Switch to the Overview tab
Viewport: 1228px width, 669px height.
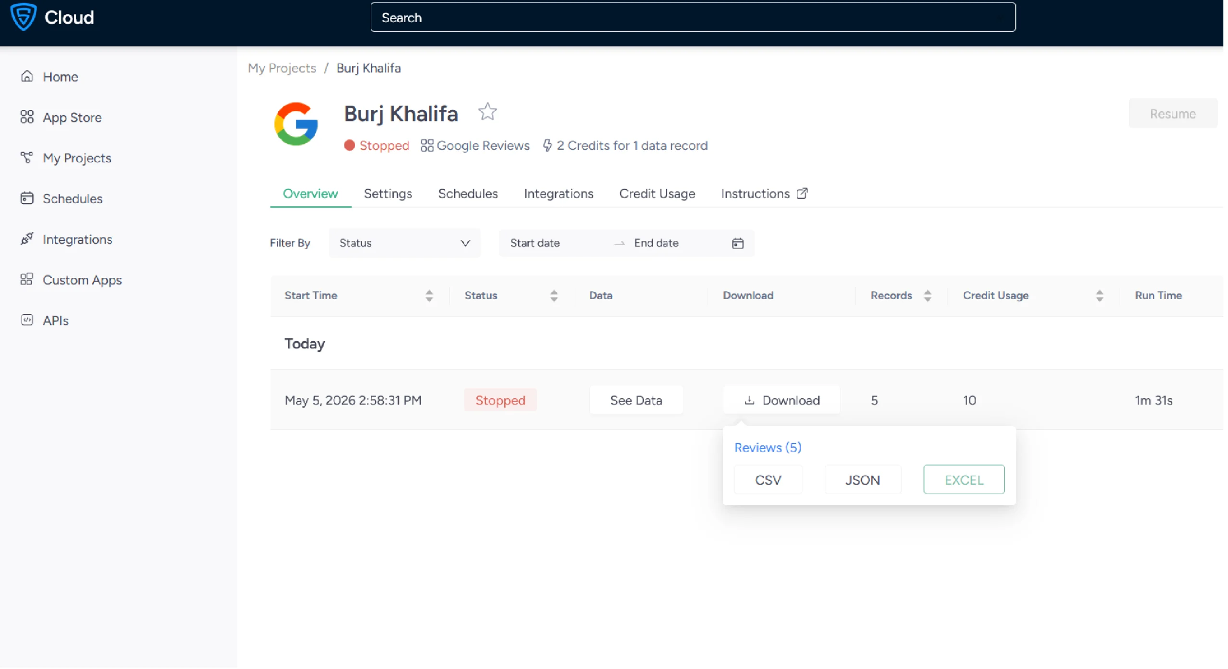(x=310, y=193)
